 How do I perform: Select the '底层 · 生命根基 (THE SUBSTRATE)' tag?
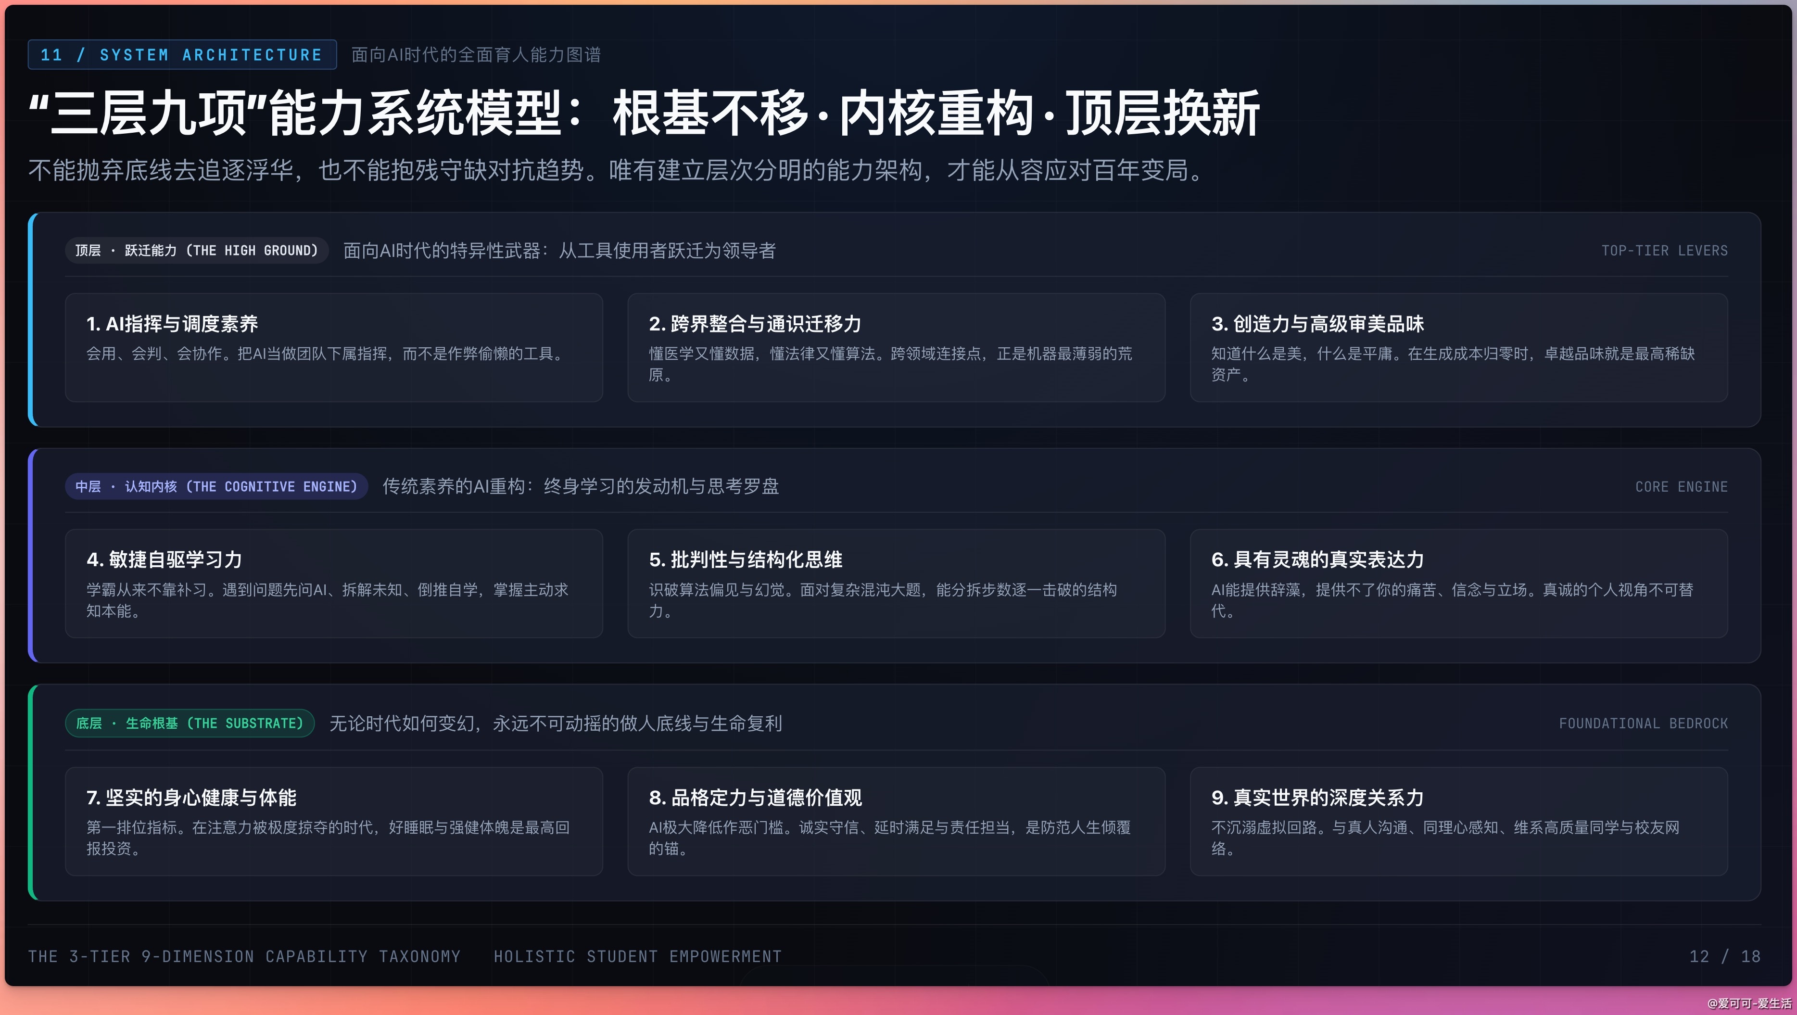click(190, 723)
